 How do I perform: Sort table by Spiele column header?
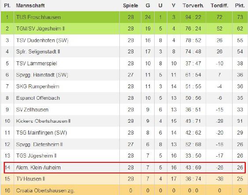[130, 6]
